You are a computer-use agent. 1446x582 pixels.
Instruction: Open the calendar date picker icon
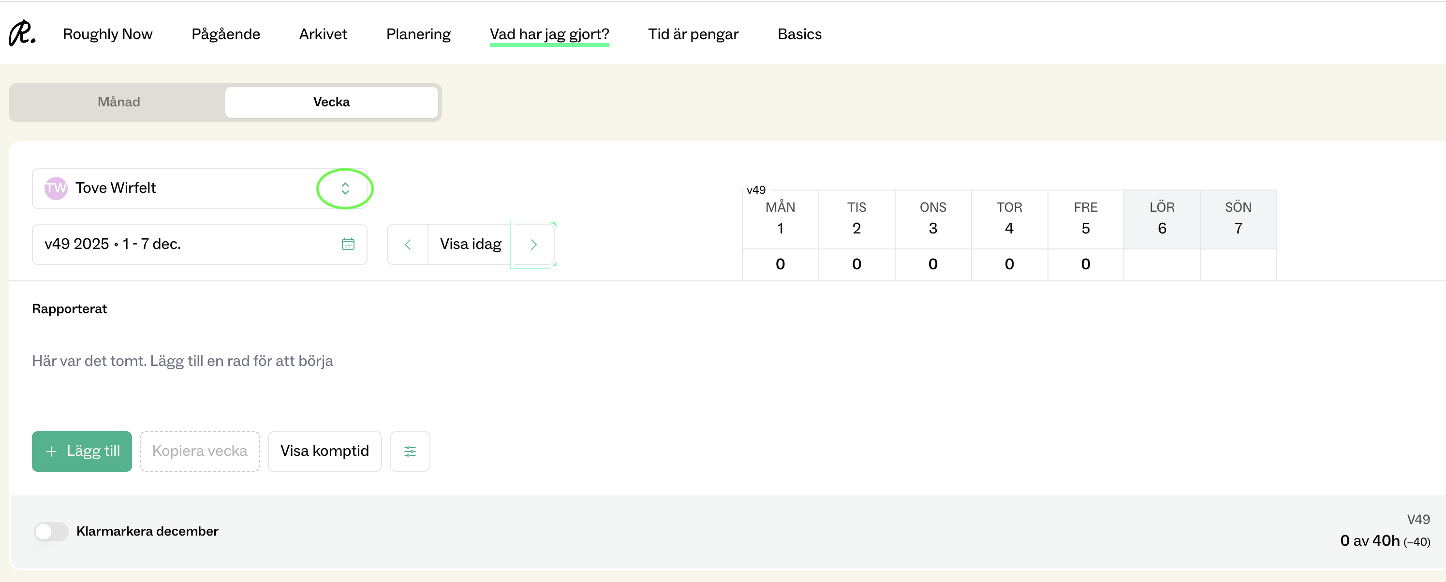tap(348, 244)
